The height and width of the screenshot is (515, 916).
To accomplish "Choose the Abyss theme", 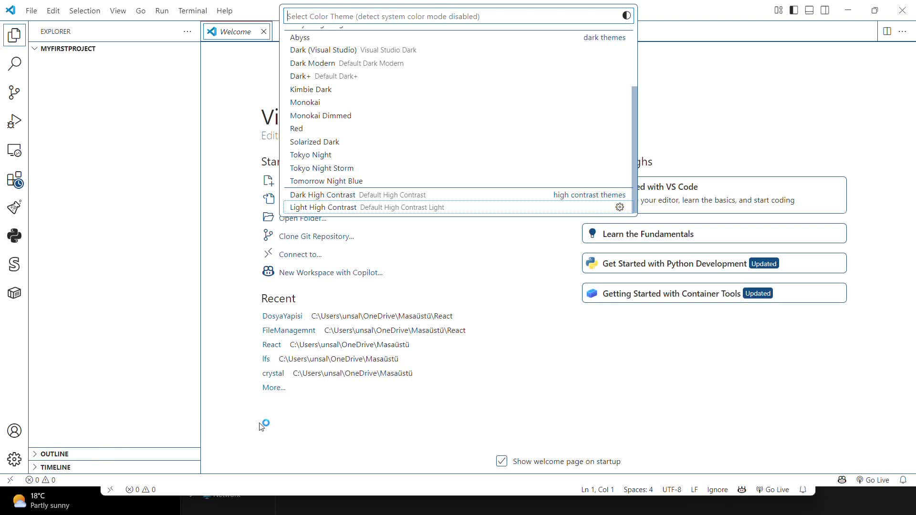I will (458, 37).
